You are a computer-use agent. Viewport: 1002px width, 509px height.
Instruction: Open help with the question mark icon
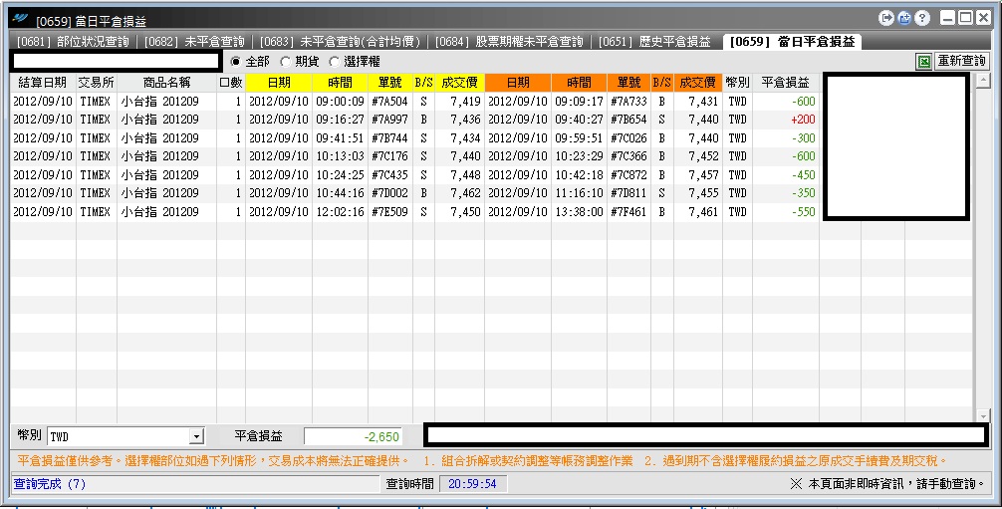click(922, 18)
